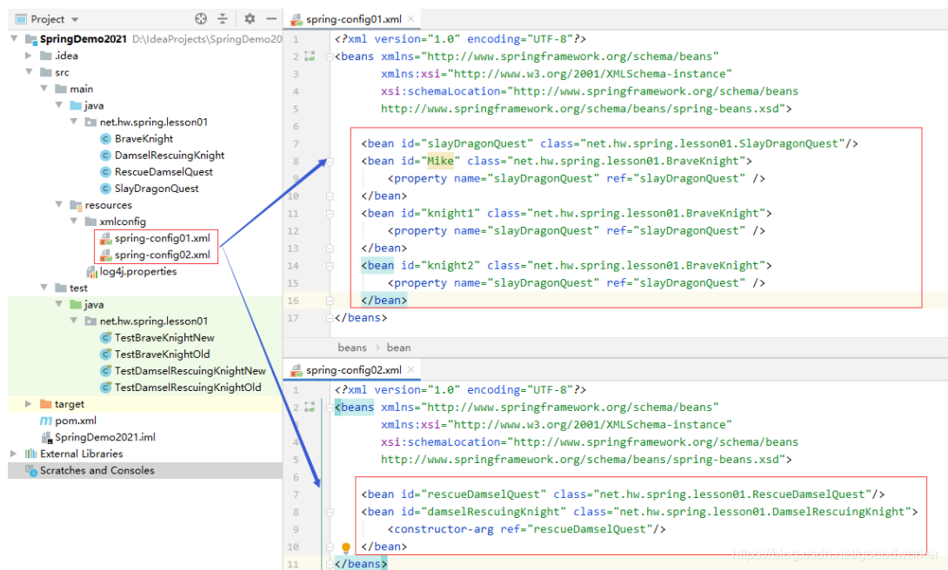
Task: Fold the knight1 bean at line 11
Action: coord(330,213)
